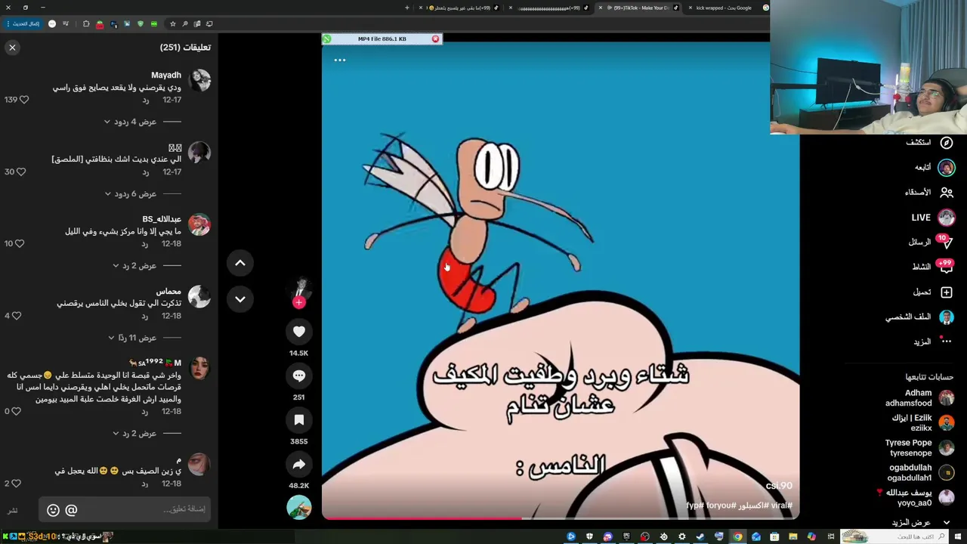Mention a user with the @ icon
The height and width of the screenshot is (544, 967).
click(x=71, y=510)
